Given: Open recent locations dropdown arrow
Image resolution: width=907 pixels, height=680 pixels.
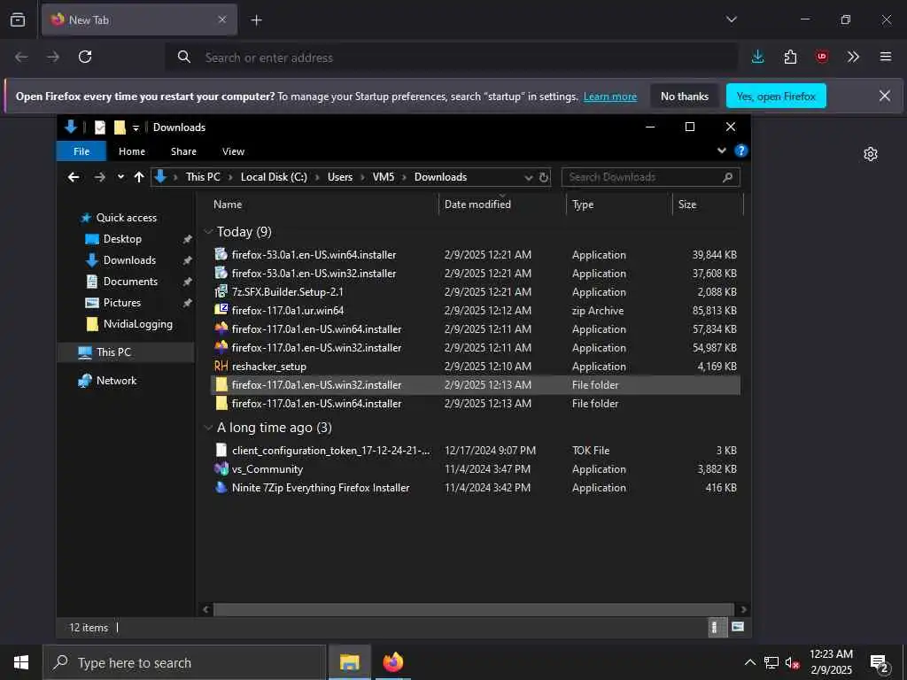Looking at the screenshot, I should click(120, 177).
